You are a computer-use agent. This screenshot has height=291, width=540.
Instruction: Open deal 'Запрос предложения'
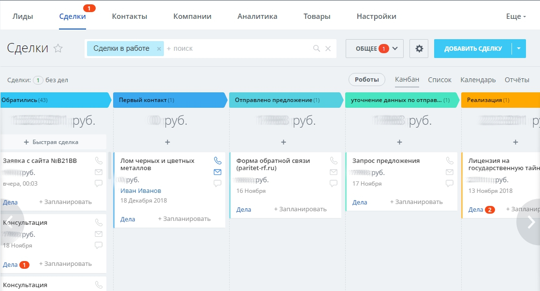tap(386, 160)
